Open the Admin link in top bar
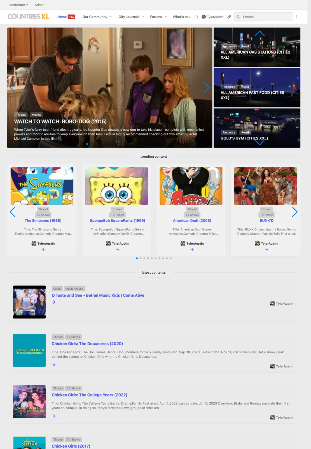 click(x=39, y=5)
